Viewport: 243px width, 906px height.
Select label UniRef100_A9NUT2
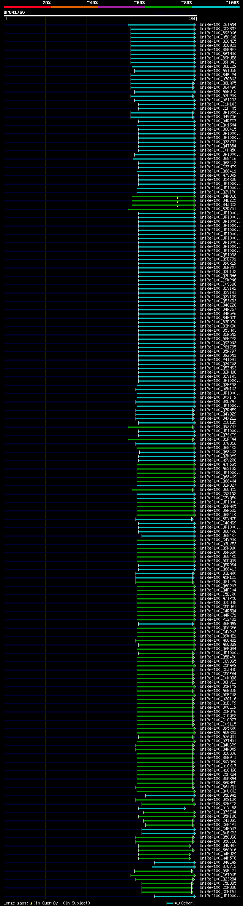218,92
